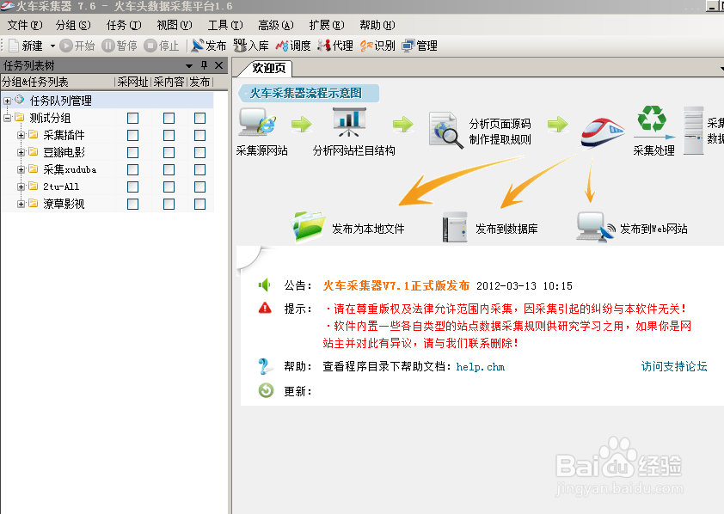
Task: Open the help.chm link
Action: [x=480, y=367]
